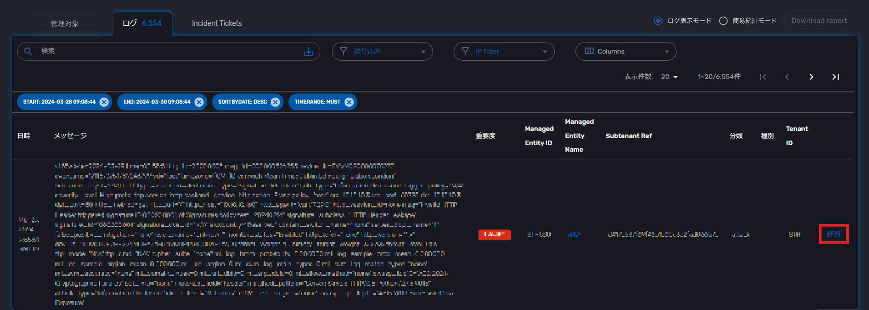Remove the SORTBYDATE: DESC filter chip
Viewport: 869px width, 310px height.
(x=275, y=102)
